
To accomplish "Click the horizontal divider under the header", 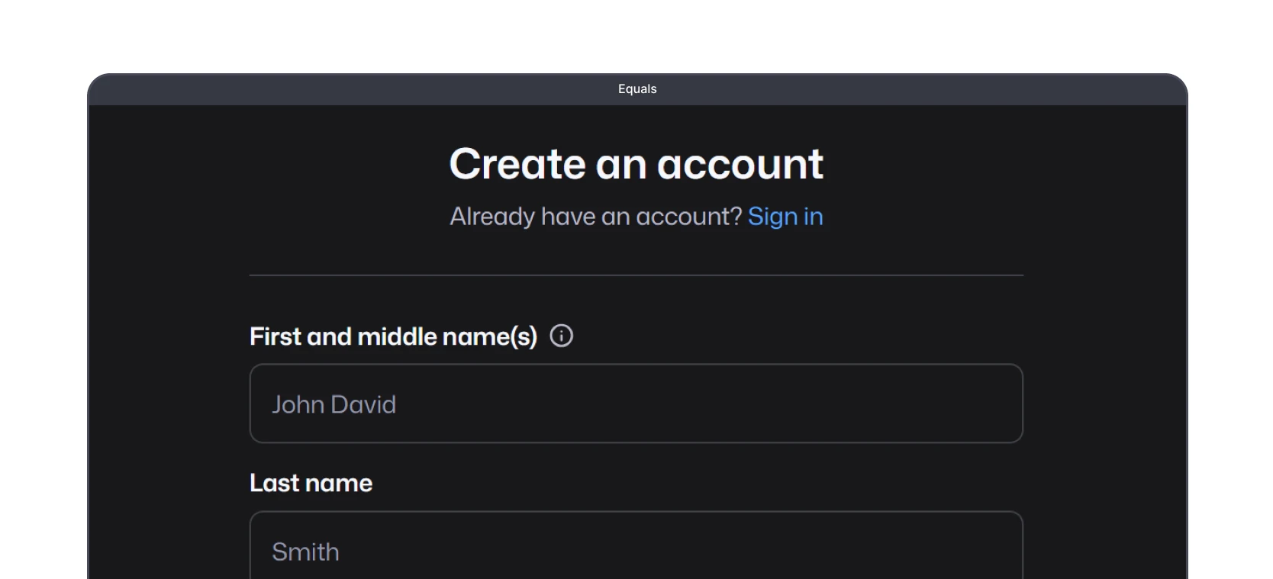I will coord(636,275).
